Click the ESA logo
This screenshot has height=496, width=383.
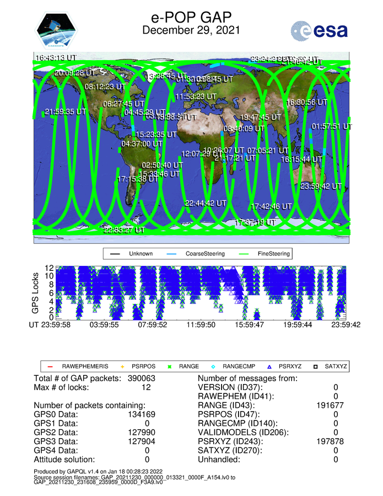click(x=320, y=30)
